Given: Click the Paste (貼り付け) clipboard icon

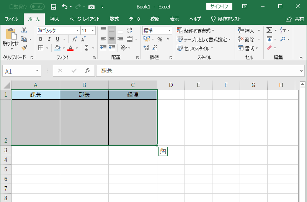Looking at the screenshot, I should (x=11, y=34).
